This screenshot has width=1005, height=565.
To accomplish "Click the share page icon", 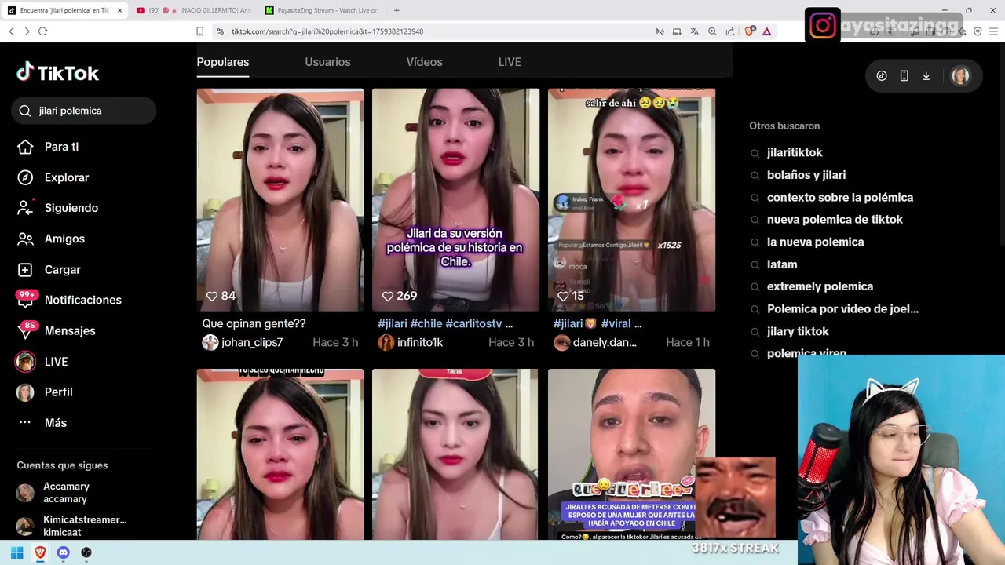I will point(730,31).
